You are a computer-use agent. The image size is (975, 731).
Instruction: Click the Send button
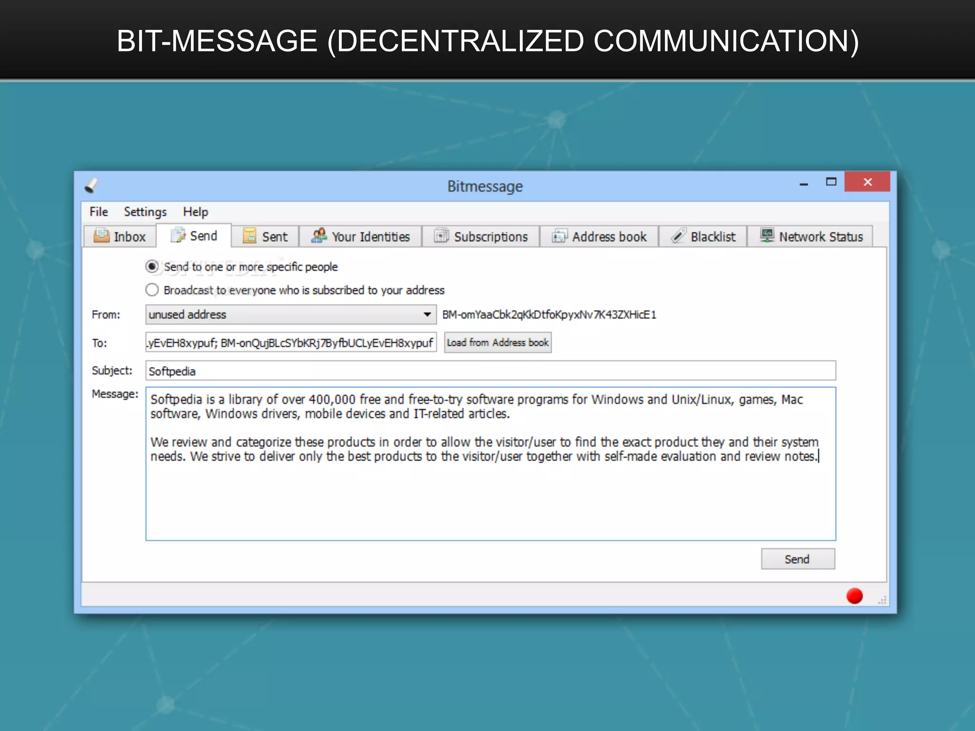(x=798, y=559)
